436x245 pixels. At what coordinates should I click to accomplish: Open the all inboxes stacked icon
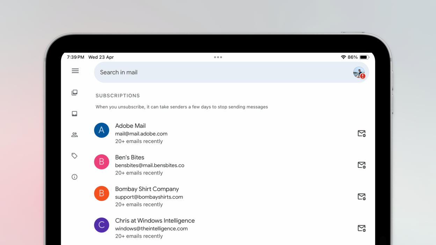74,92
